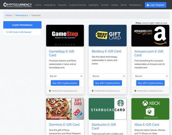Click the green verified checkmark under Amazon
The width and height of the screenshot is (172, 135).
coord(135,91)
